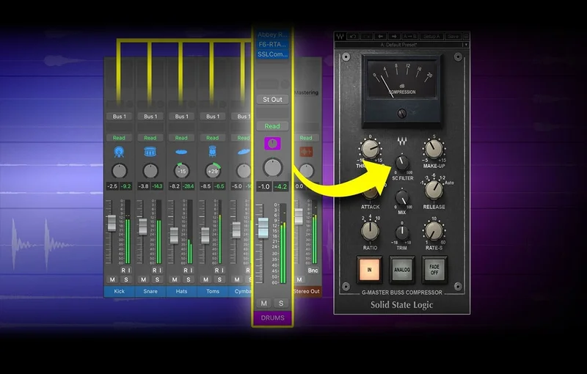Click the Toms pan knob showing +29
Image resolution: width=587 pixels, height=374 pixels.
[x=213, y=171]
